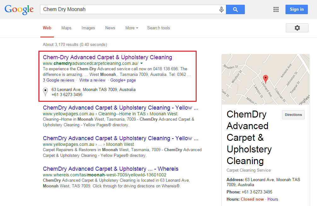
Task: Click the voice search microphone icon
Action: (222, 9)
